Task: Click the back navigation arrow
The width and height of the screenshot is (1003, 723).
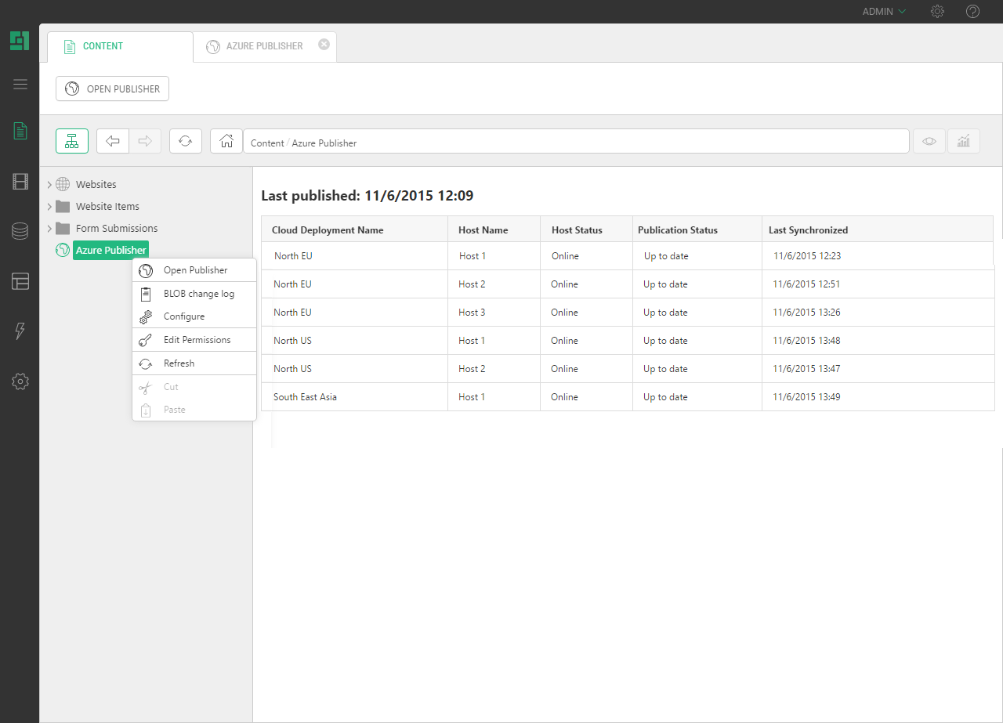Action: 113,141
